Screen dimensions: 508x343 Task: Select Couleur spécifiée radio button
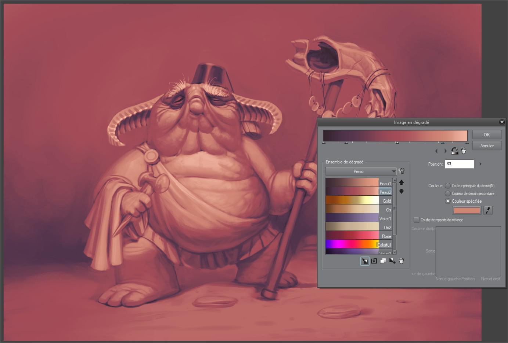coord(448,201)
